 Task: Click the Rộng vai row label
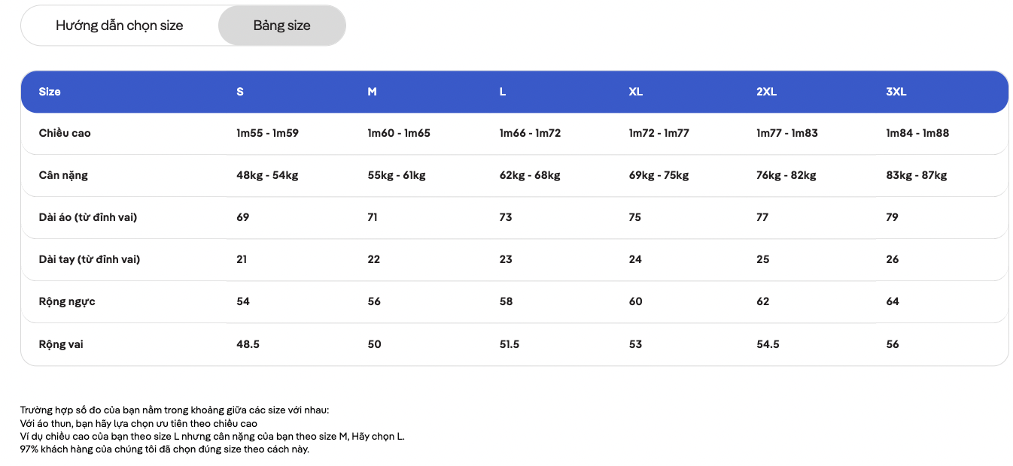61,344
